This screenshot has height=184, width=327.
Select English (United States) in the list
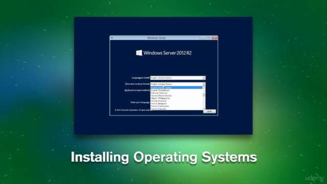tap(176, 87)
